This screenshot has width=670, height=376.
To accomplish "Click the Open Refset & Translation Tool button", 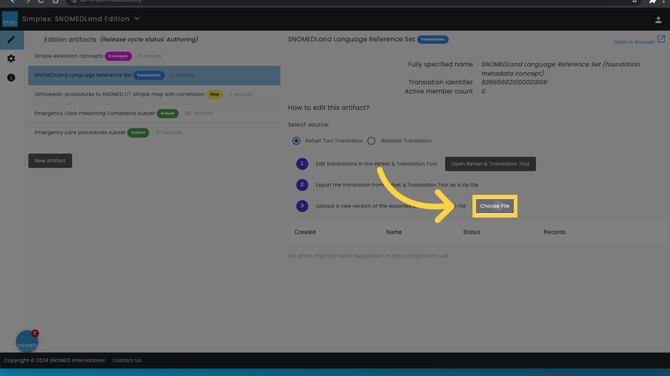I will coord(490,163).
